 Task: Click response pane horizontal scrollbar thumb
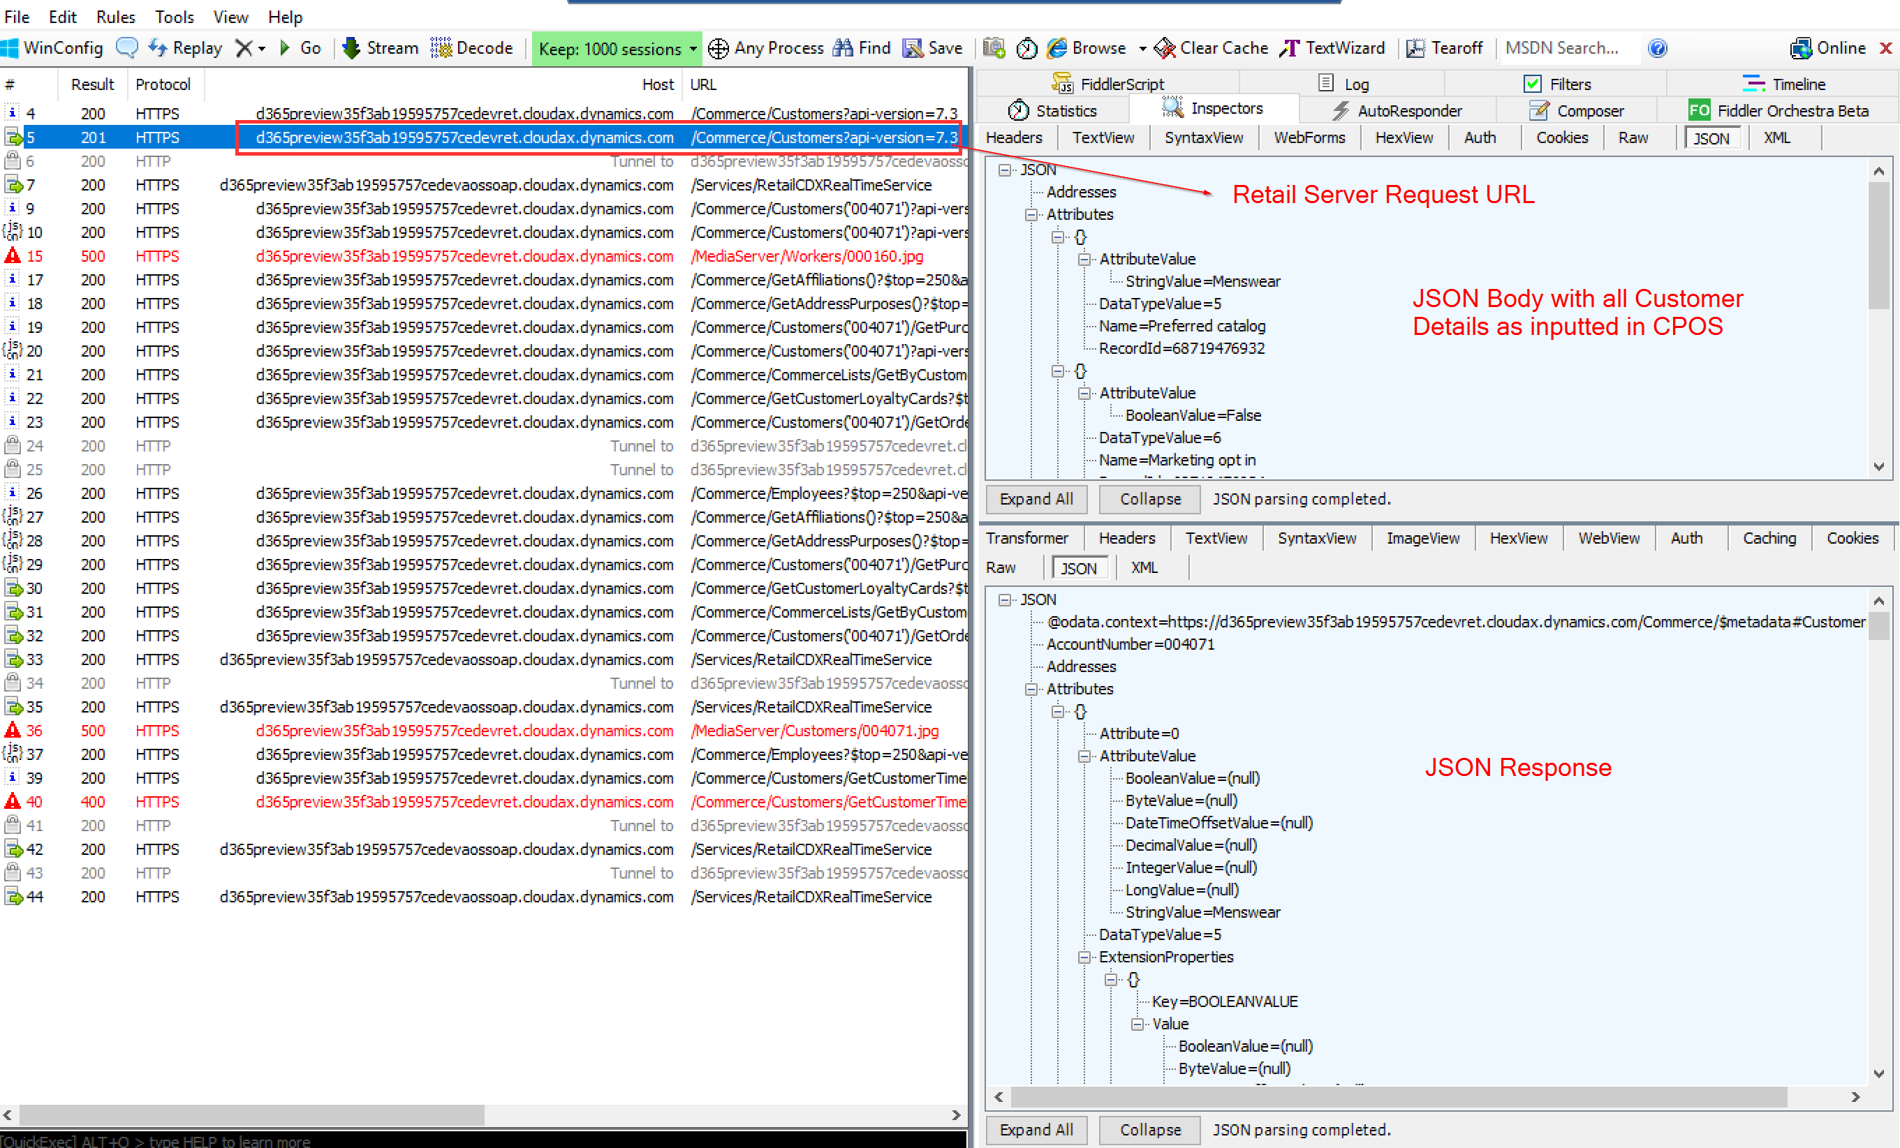coord(1398,1096)
